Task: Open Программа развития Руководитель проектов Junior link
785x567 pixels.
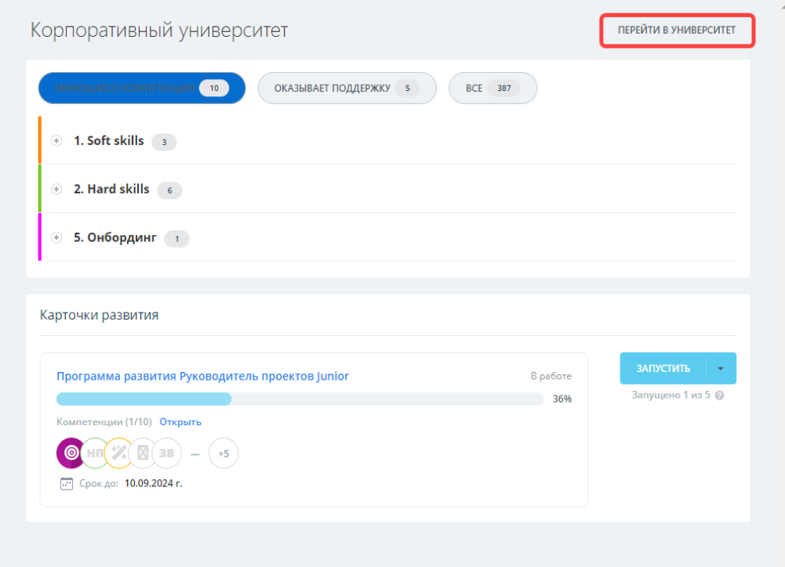Action: point(202,376)
